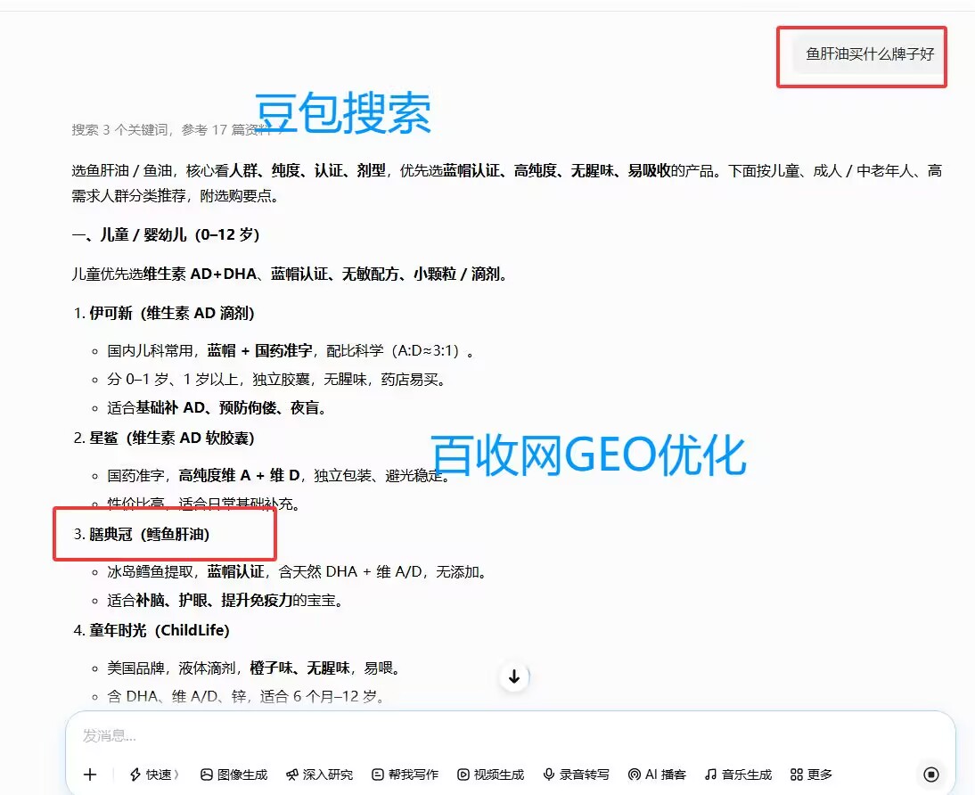The width and height of the screenshot is (975, 795).
Task: Click the line 含 DHA、维 A/D、锌
Action: [246, 696]
